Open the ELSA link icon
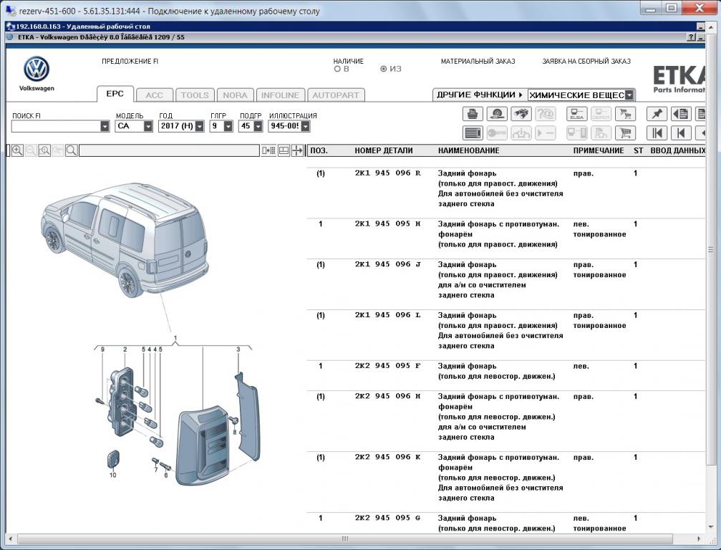Viewport: 721px width, 550px height. (576, 114)
